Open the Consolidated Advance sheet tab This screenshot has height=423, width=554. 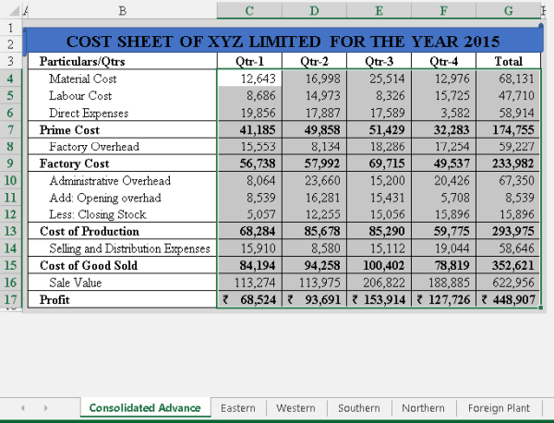tap(145, 407)
